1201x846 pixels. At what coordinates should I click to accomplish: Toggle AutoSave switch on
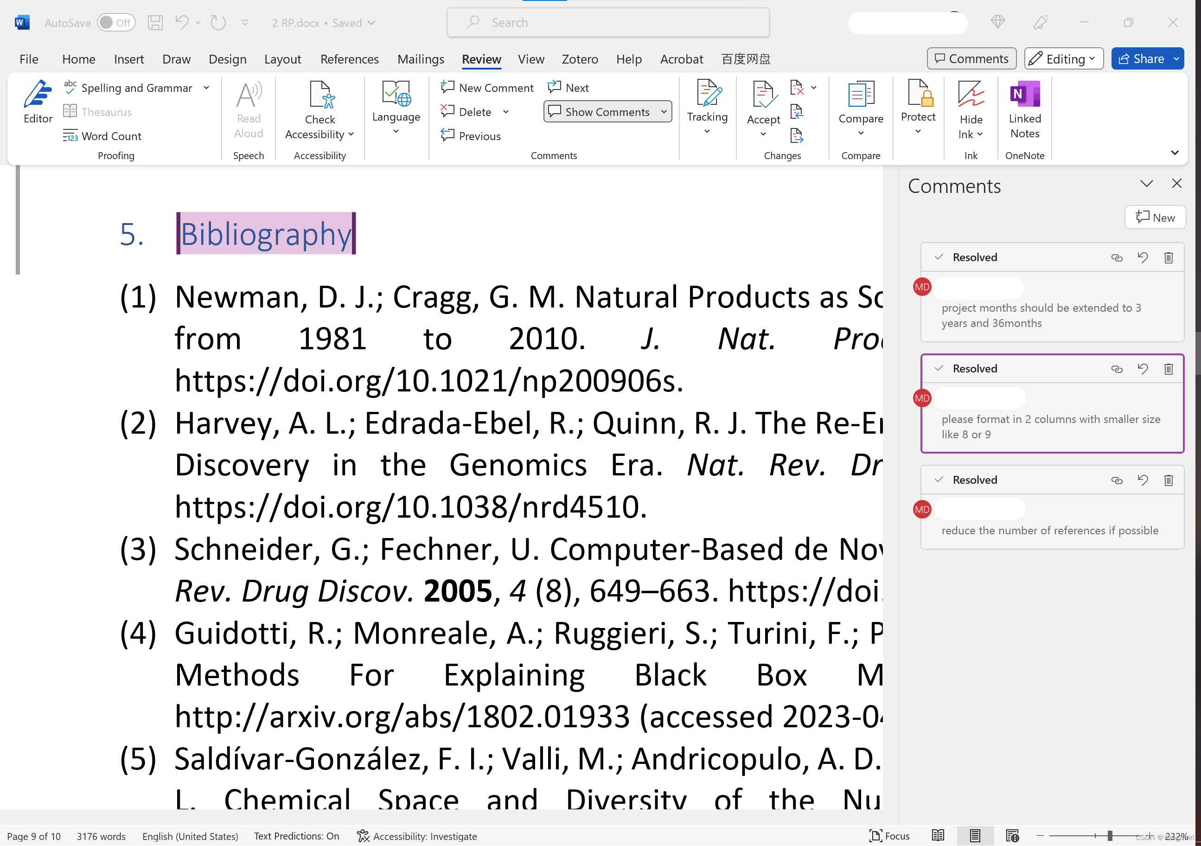pyautogui.click(x=115, y=23)
